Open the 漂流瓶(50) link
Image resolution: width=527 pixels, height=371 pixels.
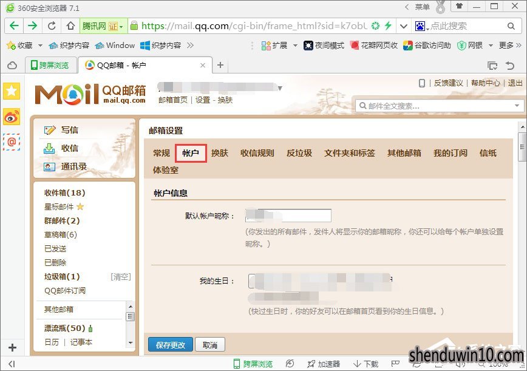tap(64, 328)
